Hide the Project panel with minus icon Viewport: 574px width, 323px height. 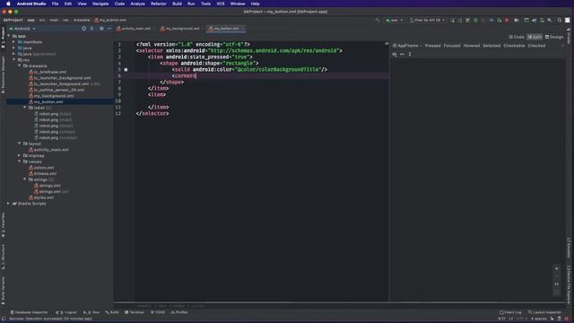pyautogui.click(x=109, y=29)
